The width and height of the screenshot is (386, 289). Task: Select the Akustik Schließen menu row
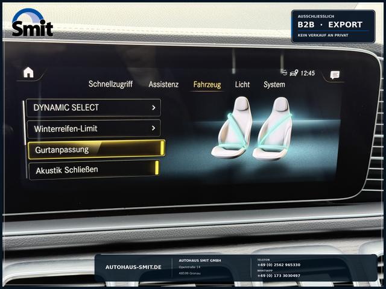click(94, 170)
